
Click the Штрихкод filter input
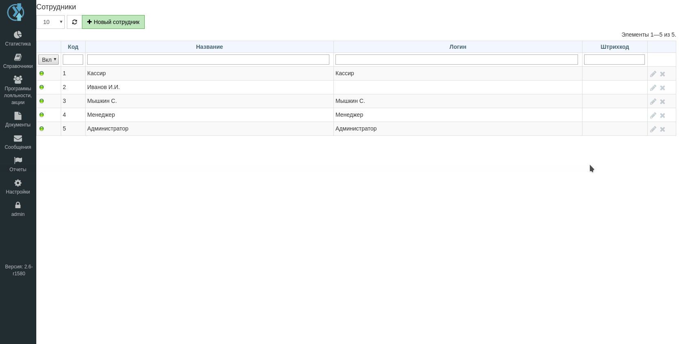[x=614, y=60]
